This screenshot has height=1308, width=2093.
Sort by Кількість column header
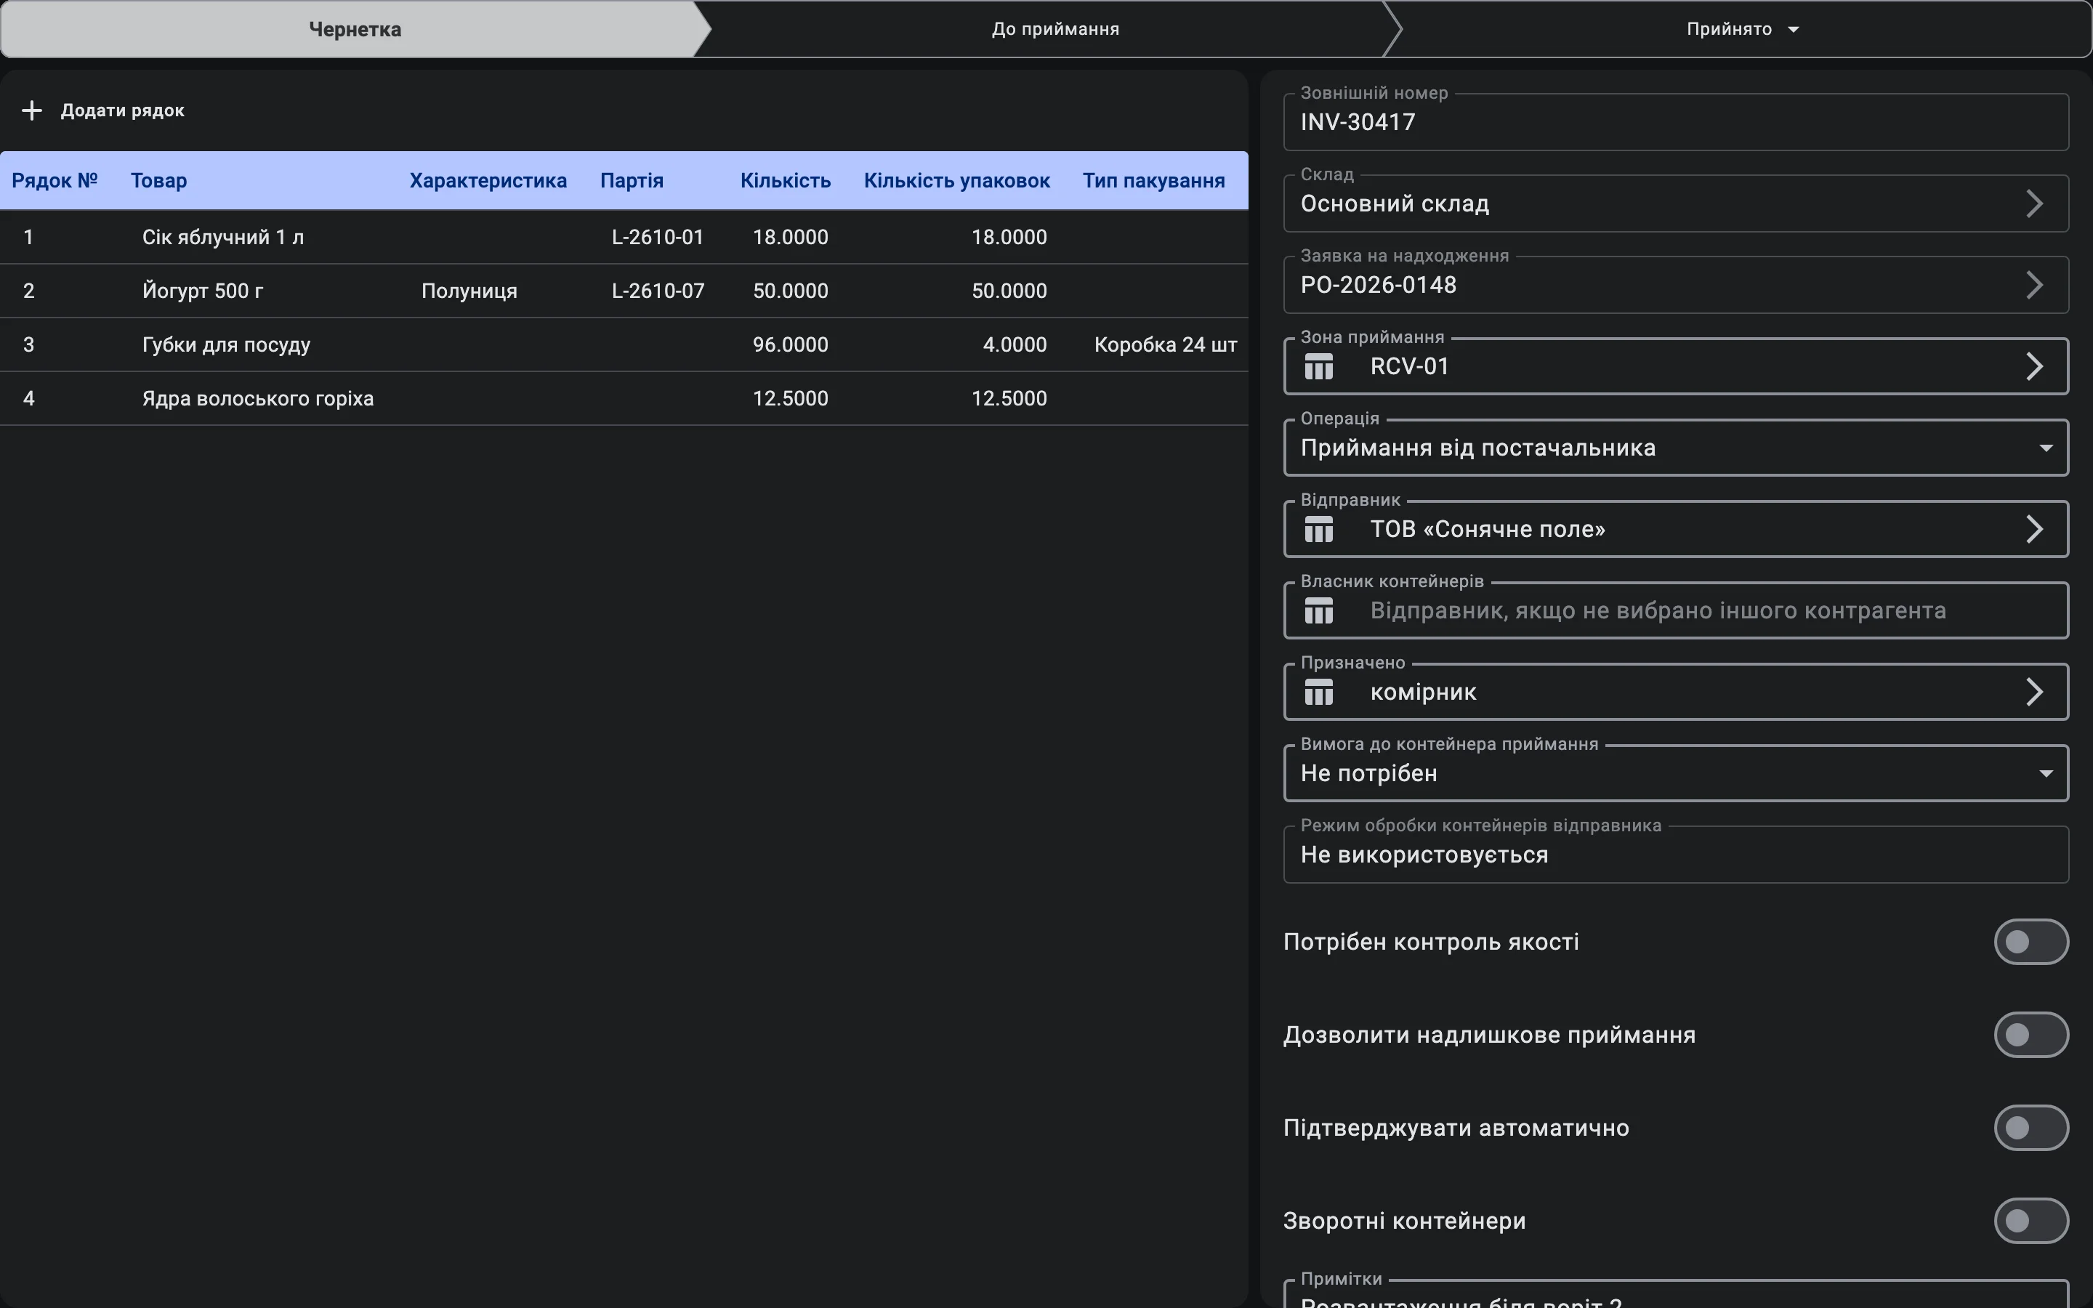tap(786, 181)
